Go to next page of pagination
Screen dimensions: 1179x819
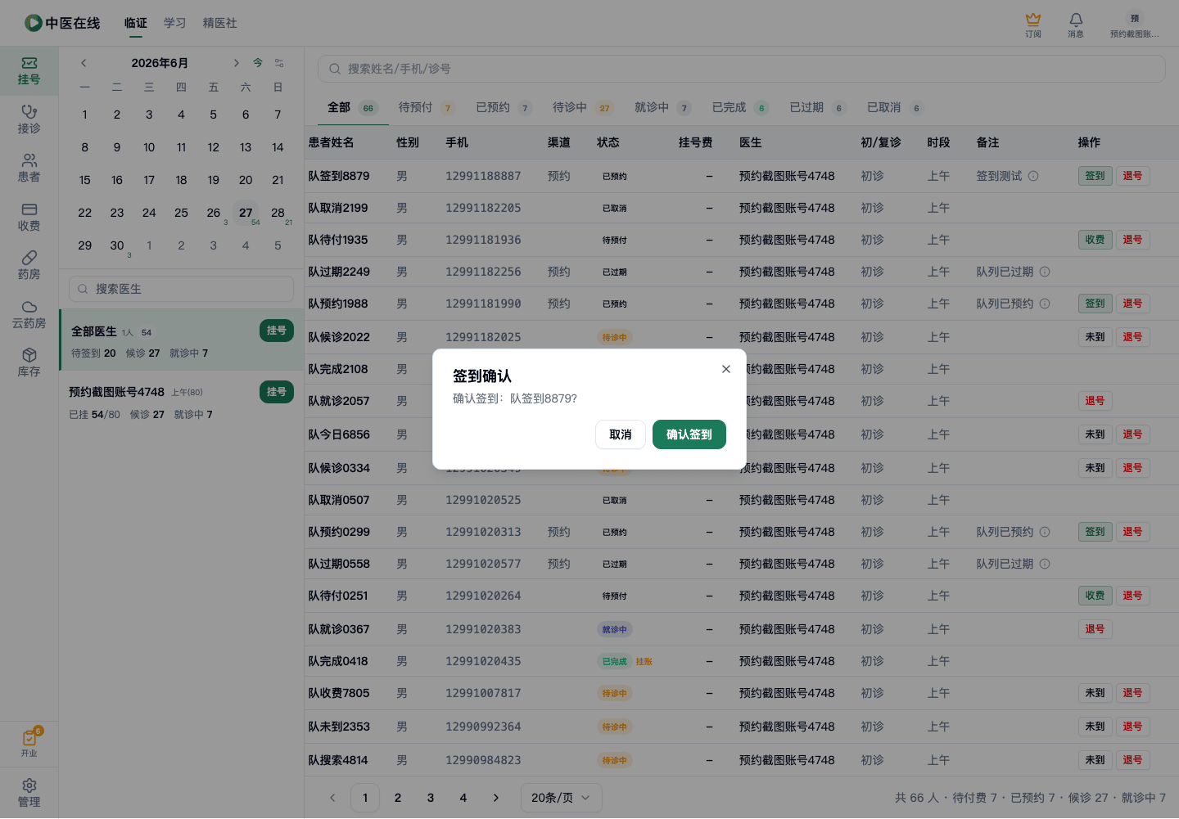pos(495,798)
